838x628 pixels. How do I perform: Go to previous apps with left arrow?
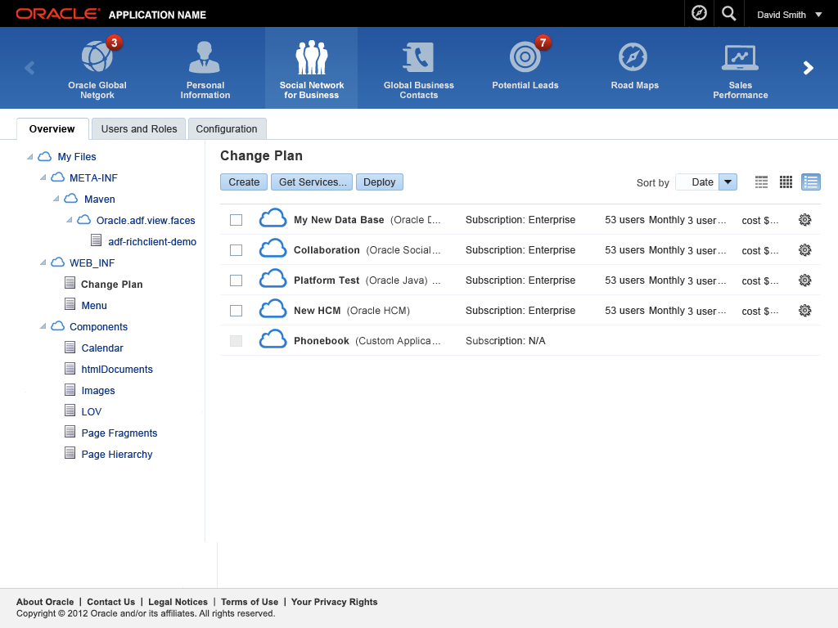pos(30,68)
